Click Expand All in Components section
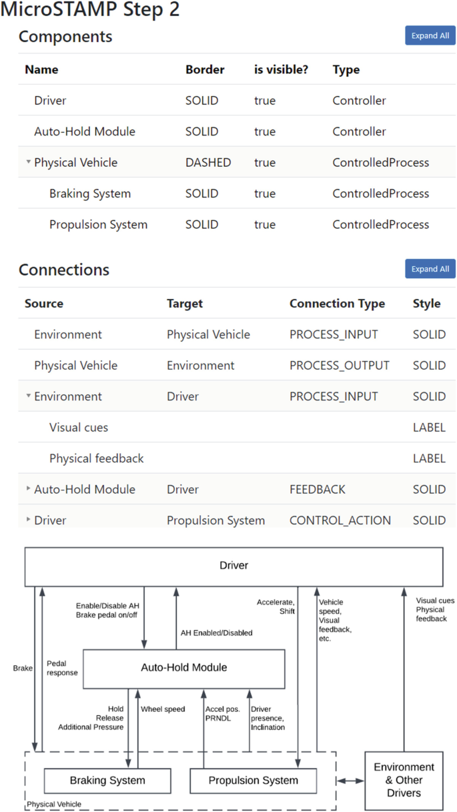The height and width of the screenshot is (812, 457). (430, 35)
